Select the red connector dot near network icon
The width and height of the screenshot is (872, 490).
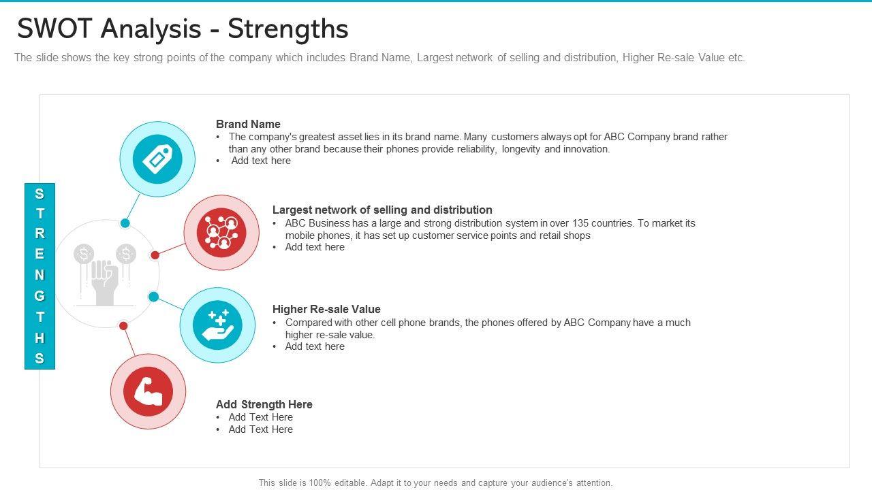coord(155,255)
